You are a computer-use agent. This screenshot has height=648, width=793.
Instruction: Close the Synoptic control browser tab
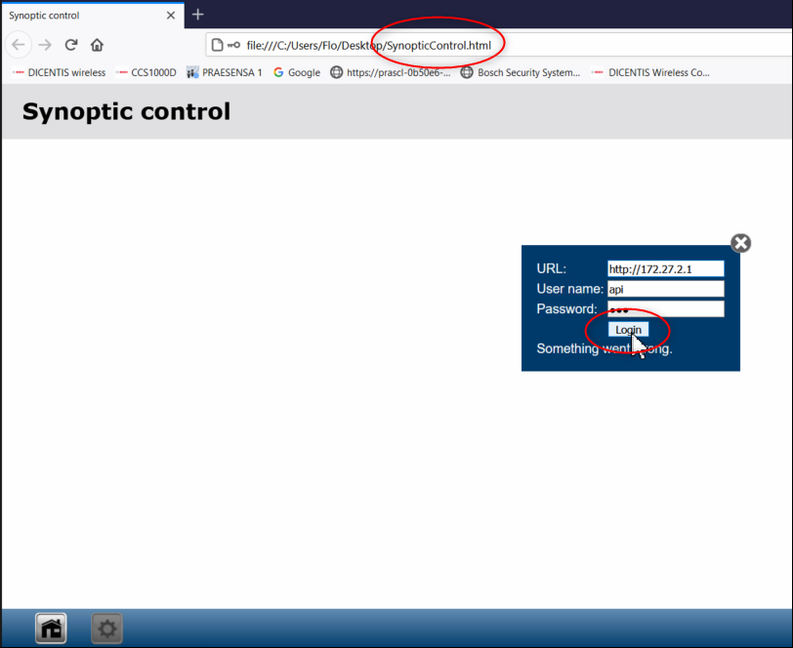pos(171,16)
